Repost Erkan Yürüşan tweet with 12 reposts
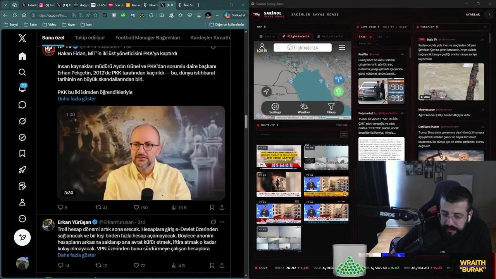 coord(101,265)
